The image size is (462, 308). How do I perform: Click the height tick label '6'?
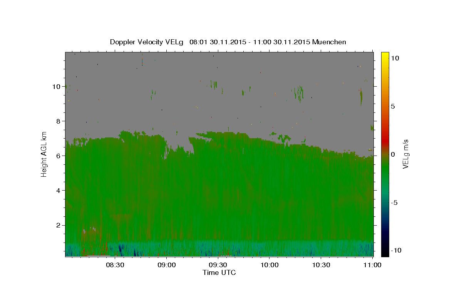point(59,156)
